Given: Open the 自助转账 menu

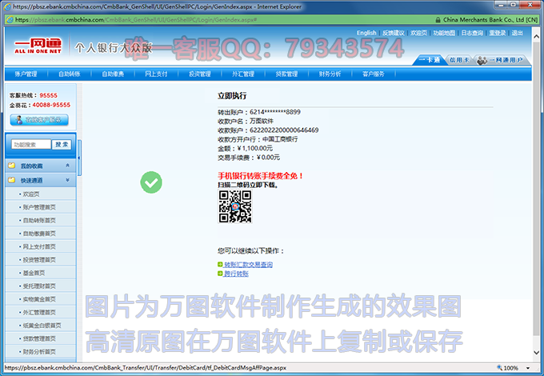Looking at the screenshot, I should [x=70, y=74].
